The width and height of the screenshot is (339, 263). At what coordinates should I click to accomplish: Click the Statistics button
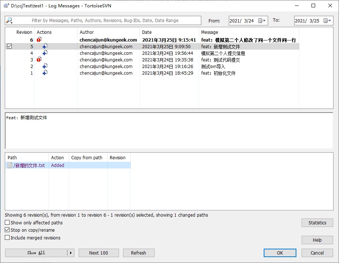pyautogui.click(x=317, y=223)
